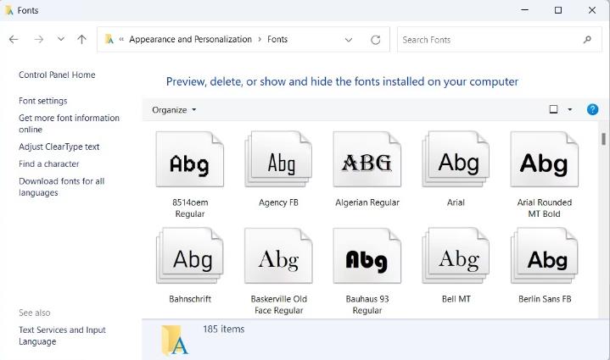Go back using the back arrow
Screen dimensions: 610x360
14,40
